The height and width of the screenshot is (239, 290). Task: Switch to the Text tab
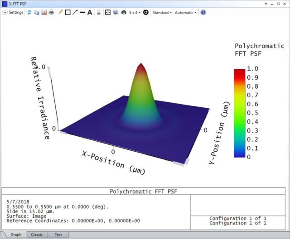[58, 234]
